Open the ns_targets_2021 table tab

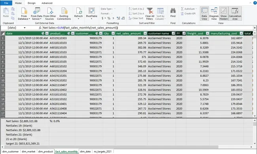(103, 152)
